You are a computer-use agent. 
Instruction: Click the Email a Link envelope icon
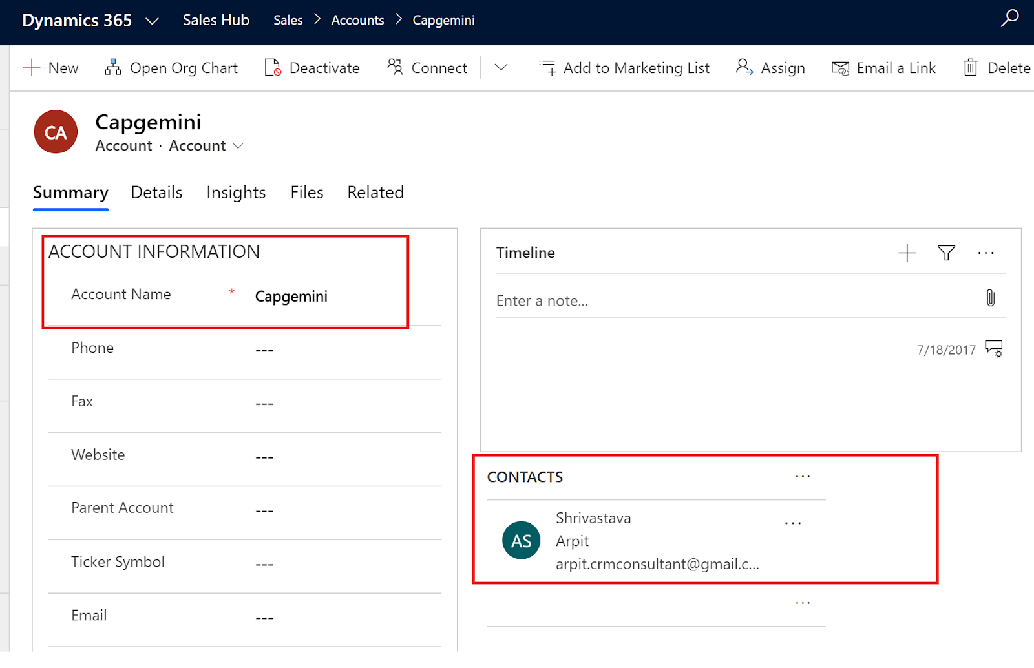coord(840,68)
